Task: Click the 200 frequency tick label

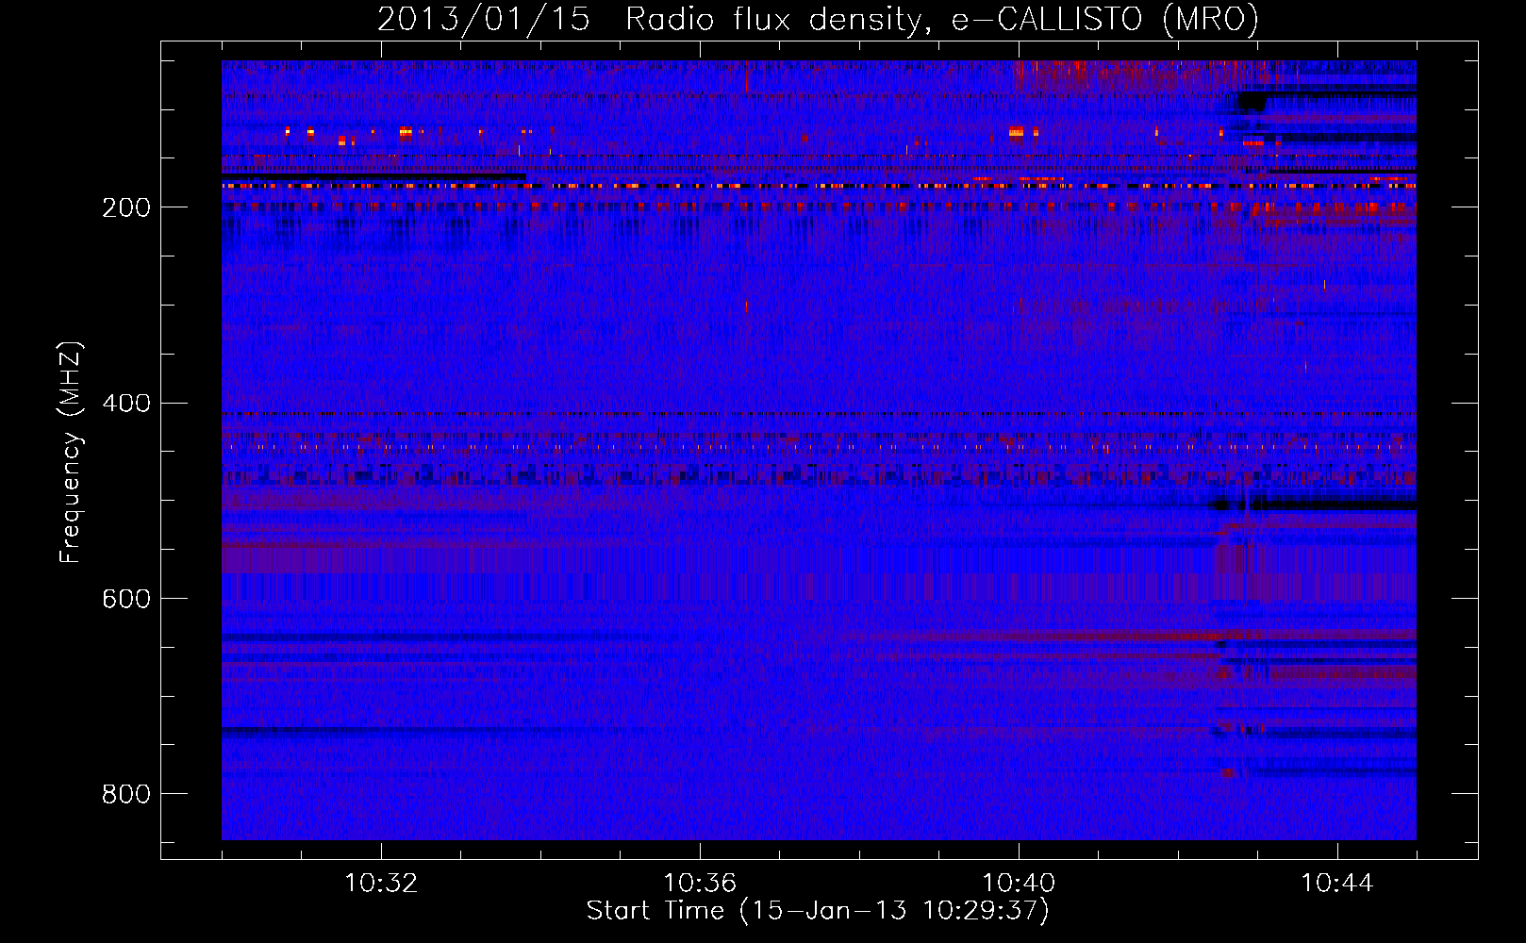Action: (126, 208)
